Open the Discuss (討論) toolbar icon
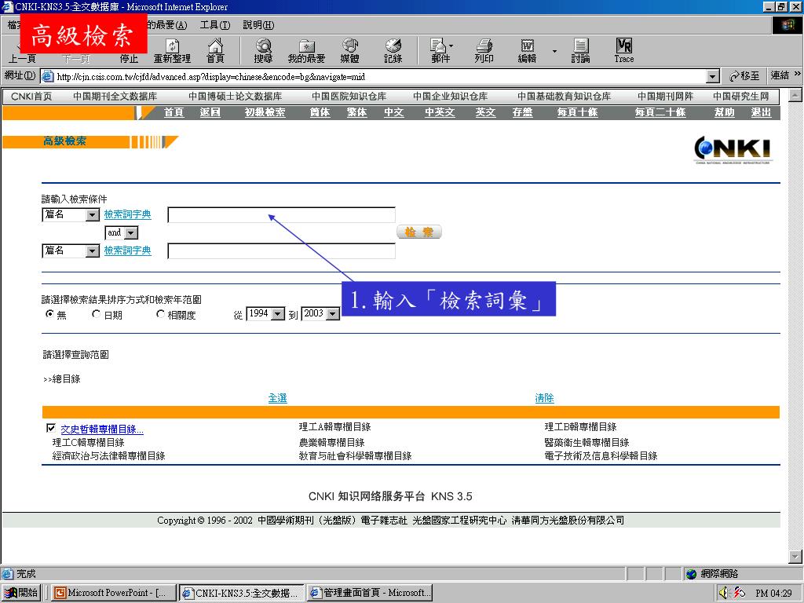This screenshot has width=804, height=603. click(580, 51)
